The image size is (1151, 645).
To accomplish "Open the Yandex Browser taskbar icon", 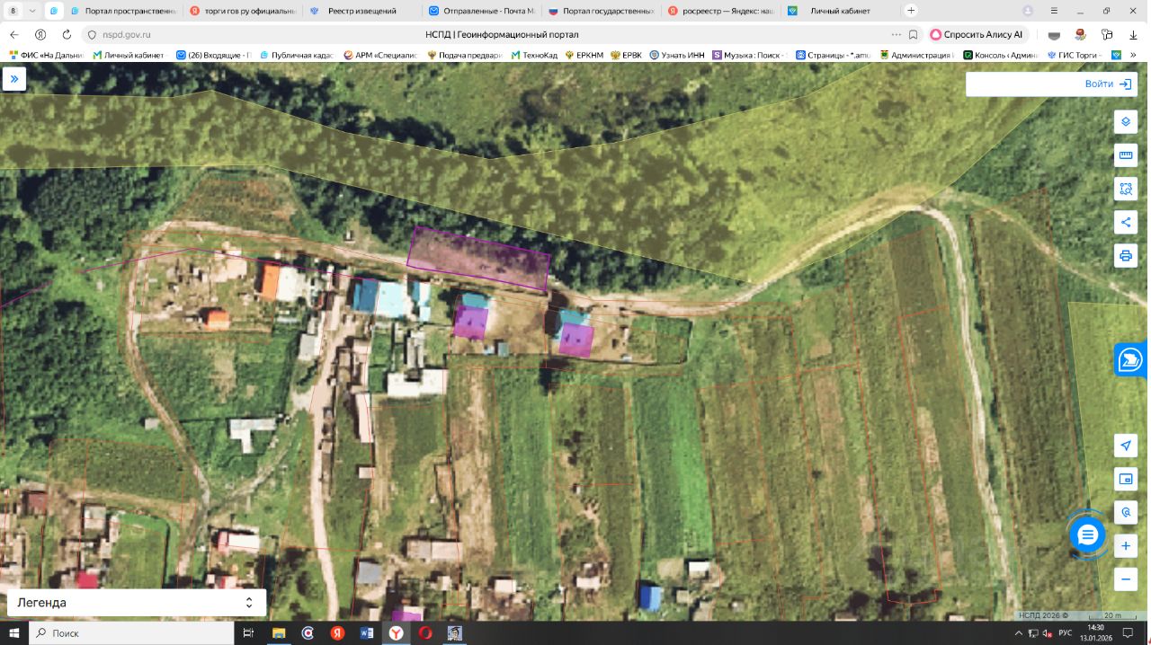I will [x=396, y=633].
